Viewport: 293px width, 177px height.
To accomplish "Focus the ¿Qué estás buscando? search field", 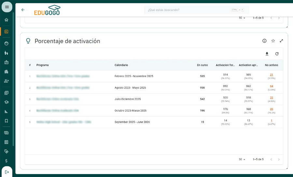I will click(196, 10).
